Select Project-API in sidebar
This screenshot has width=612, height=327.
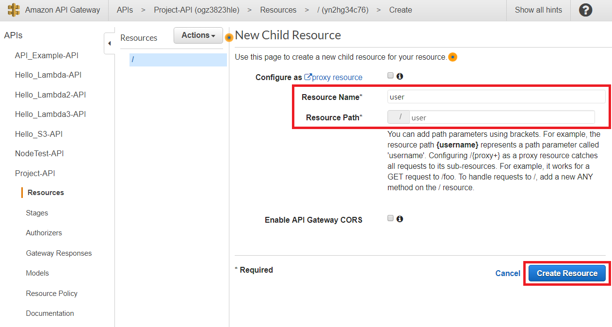pos(35,173)
